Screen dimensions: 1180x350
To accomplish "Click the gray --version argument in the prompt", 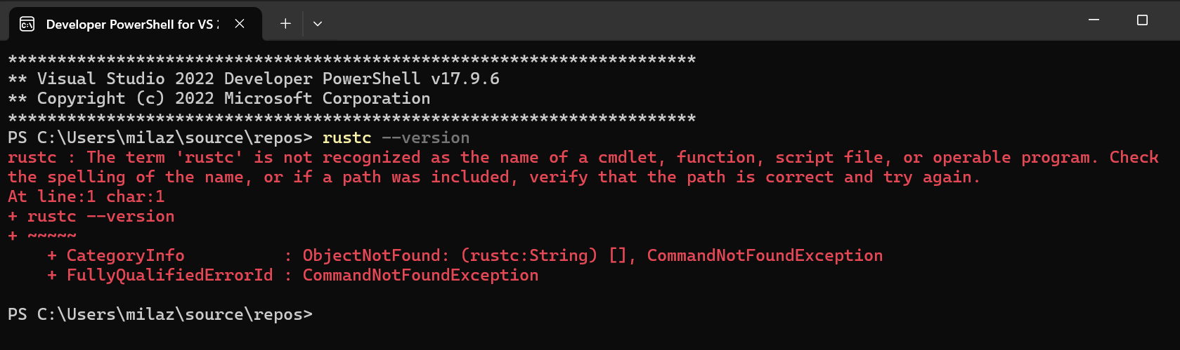I will (426, 138).
